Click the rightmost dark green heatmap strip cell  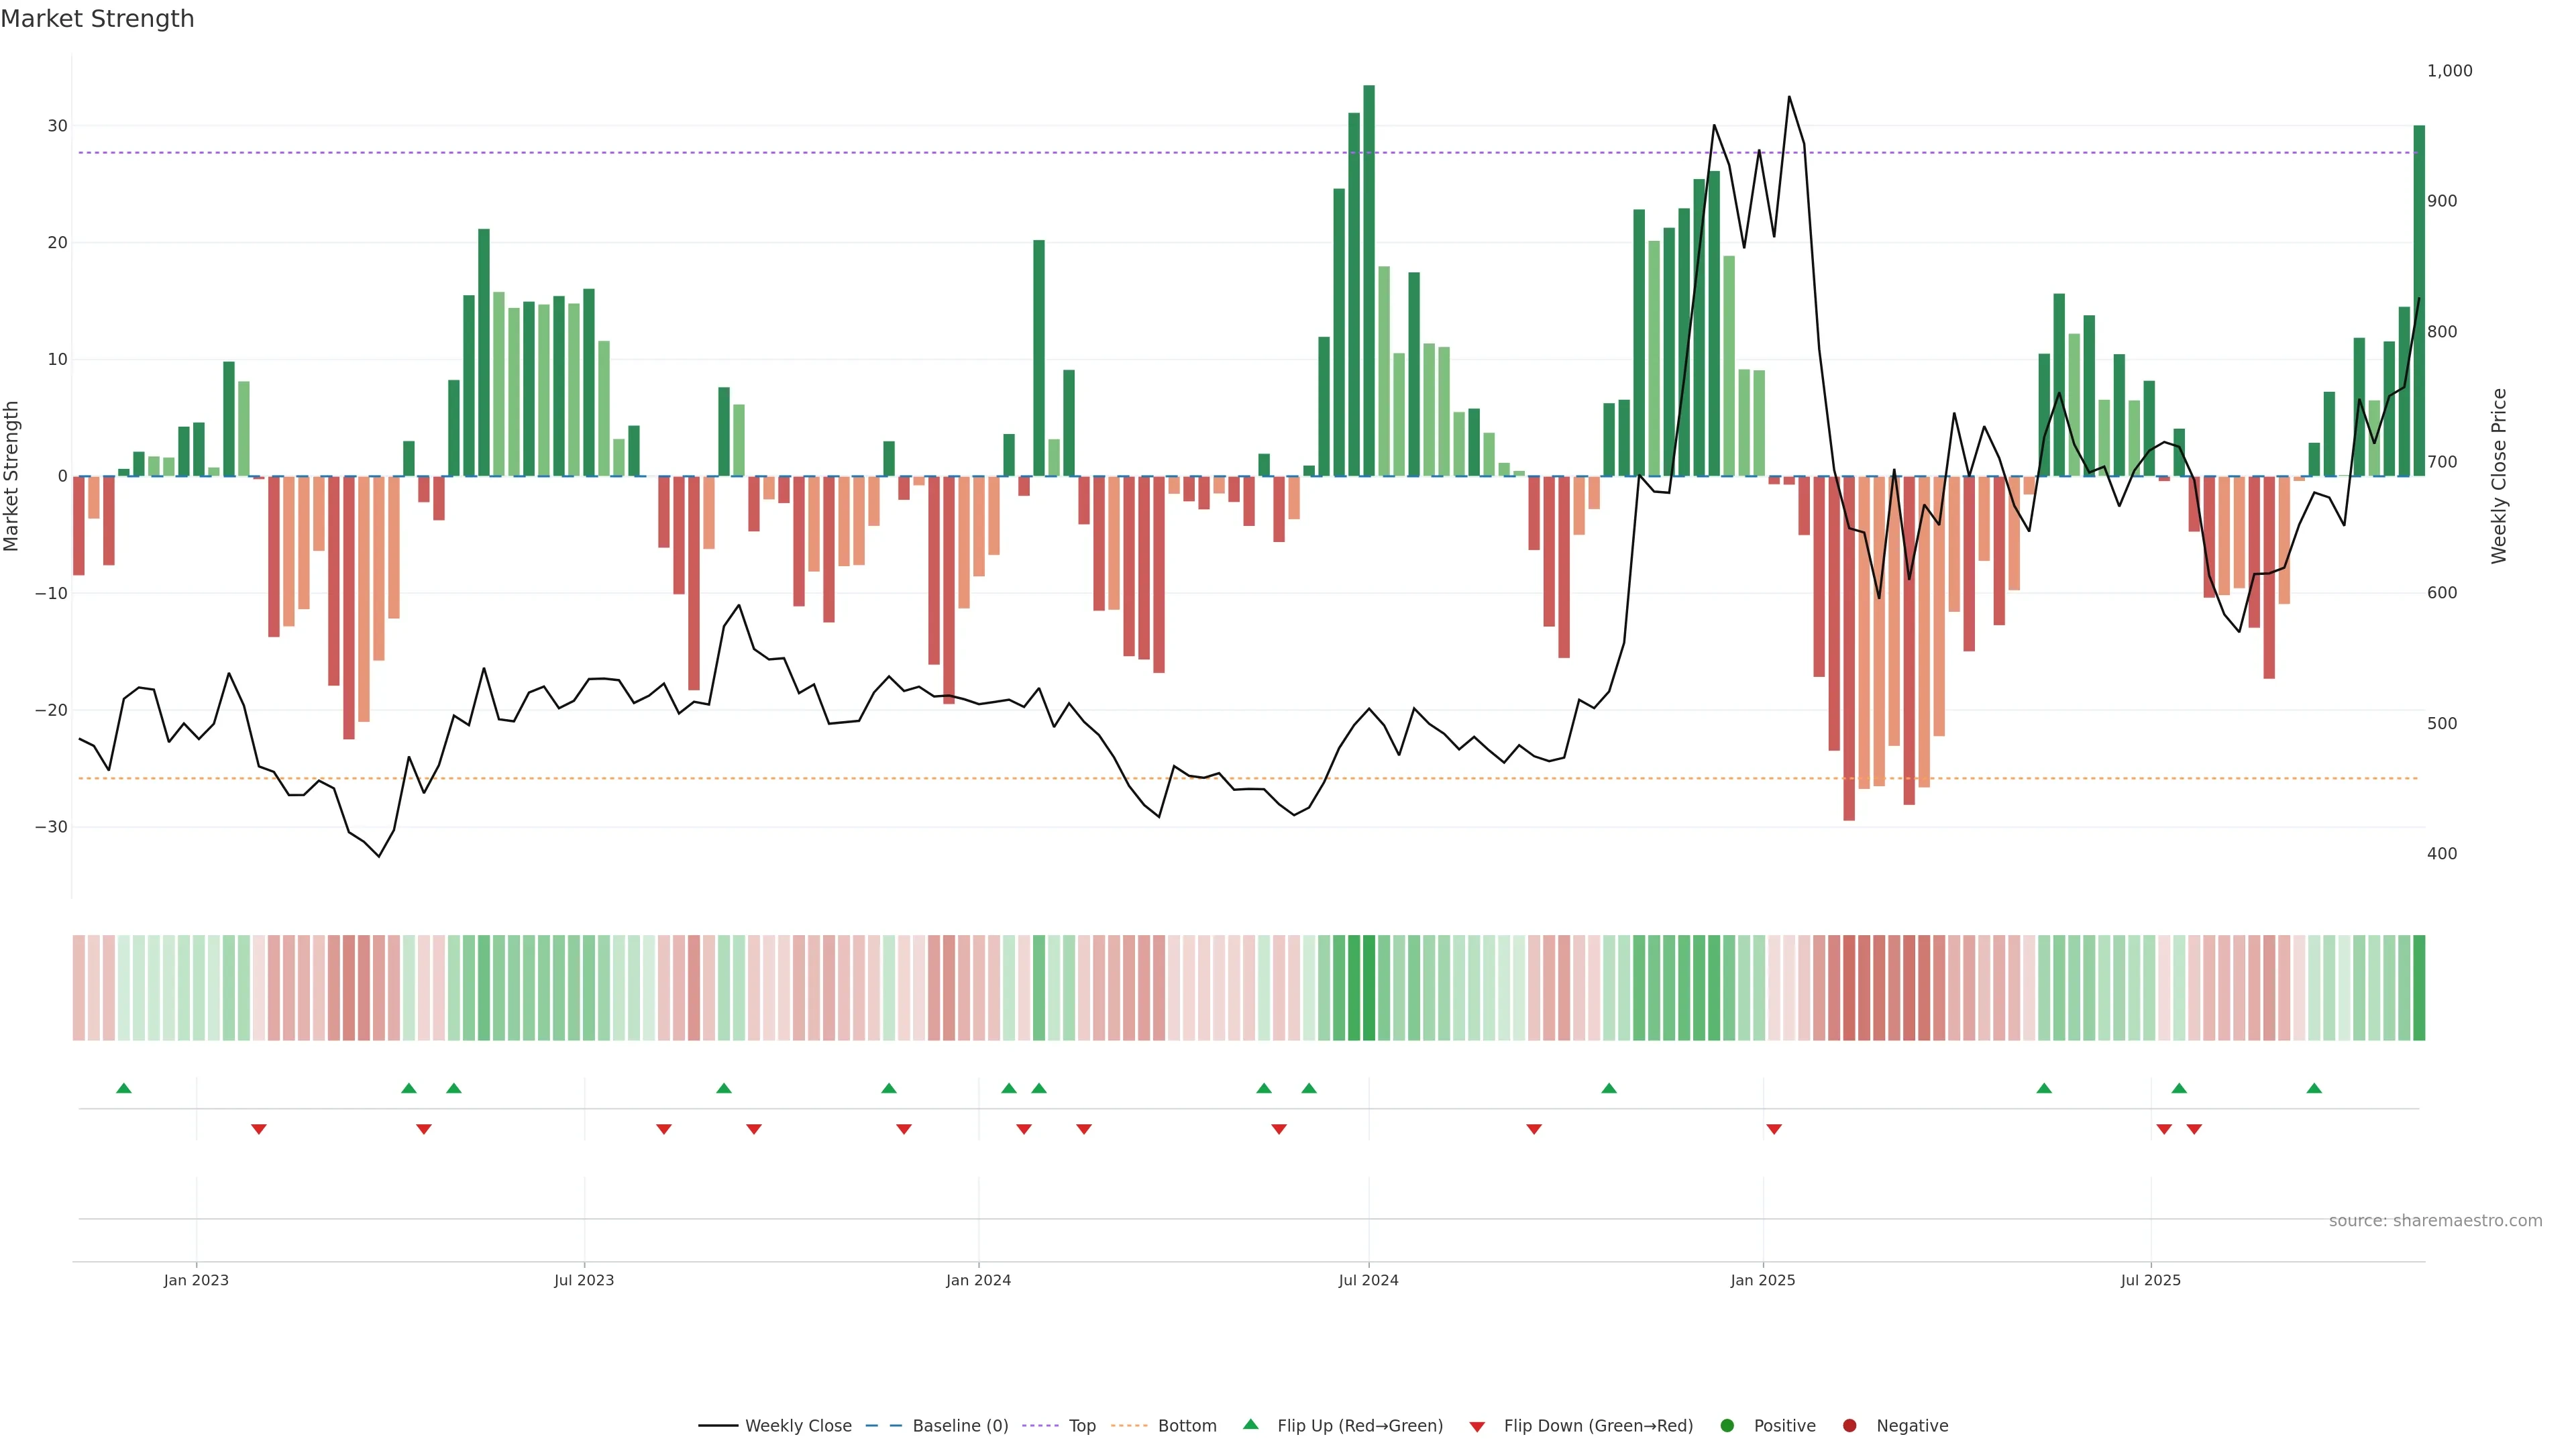pos(2419,988)
